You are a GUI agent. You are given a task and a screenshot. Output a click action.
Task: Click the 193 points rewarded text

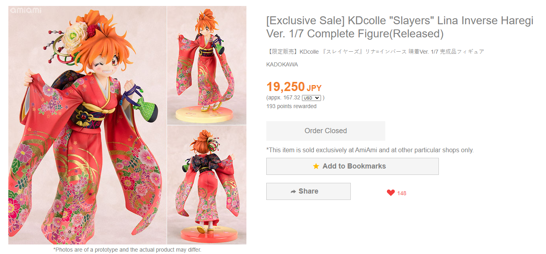click(292, 106)
